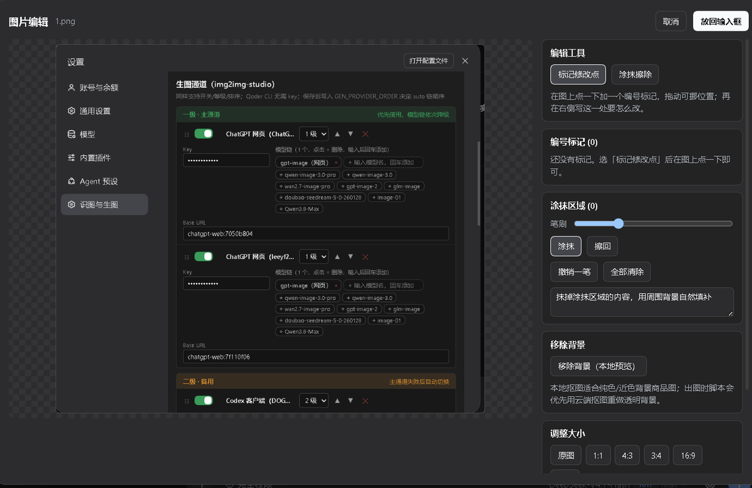The image size is (752, 488).
Task: Open the 1级 dropdown of ChatGPT 网页 (leeyf2…
Action: point(314,257)
